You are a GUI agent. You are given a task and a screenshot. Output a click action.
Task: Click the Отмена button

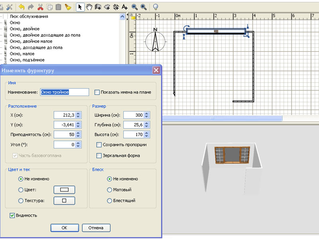(96, 228)
